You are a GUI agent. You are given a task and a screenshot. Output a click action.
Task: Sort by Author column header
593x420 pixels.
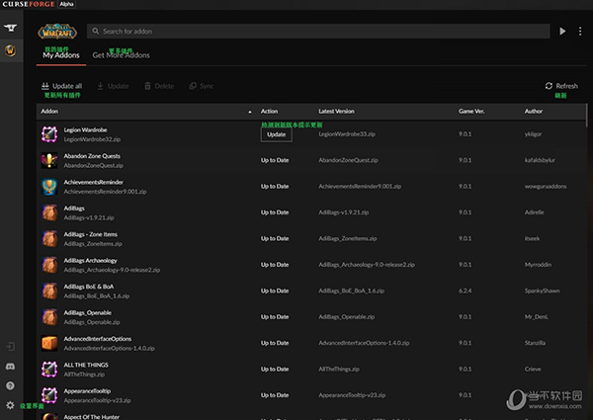[534, 111]
